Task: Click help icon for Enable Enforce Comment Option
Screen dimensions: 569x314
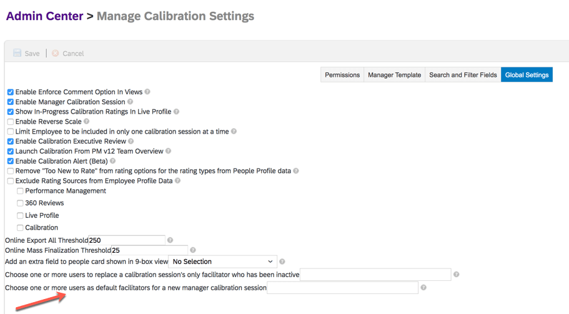Action: [147, 92]
